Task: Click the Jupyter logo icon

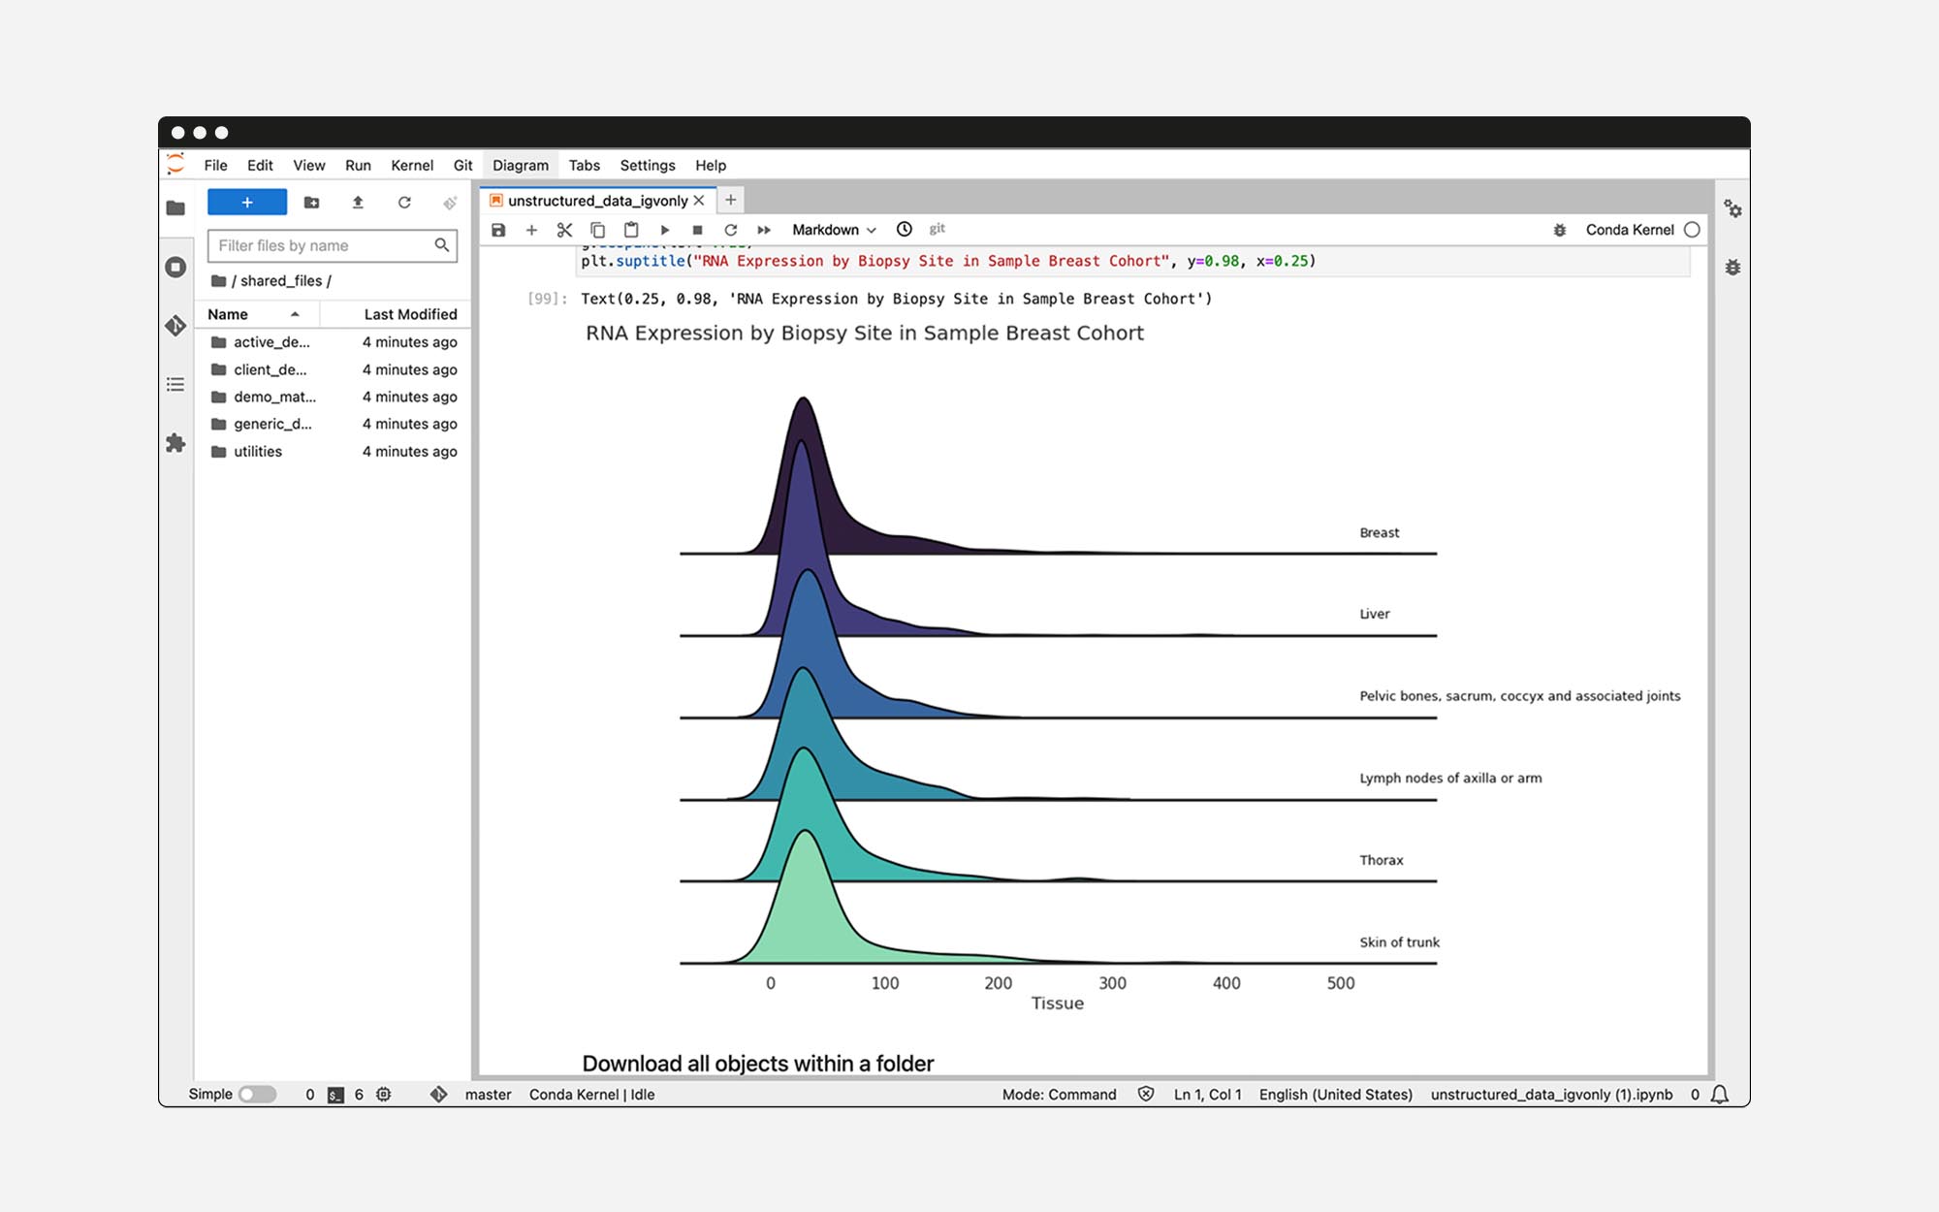Action: click(175, 164)
